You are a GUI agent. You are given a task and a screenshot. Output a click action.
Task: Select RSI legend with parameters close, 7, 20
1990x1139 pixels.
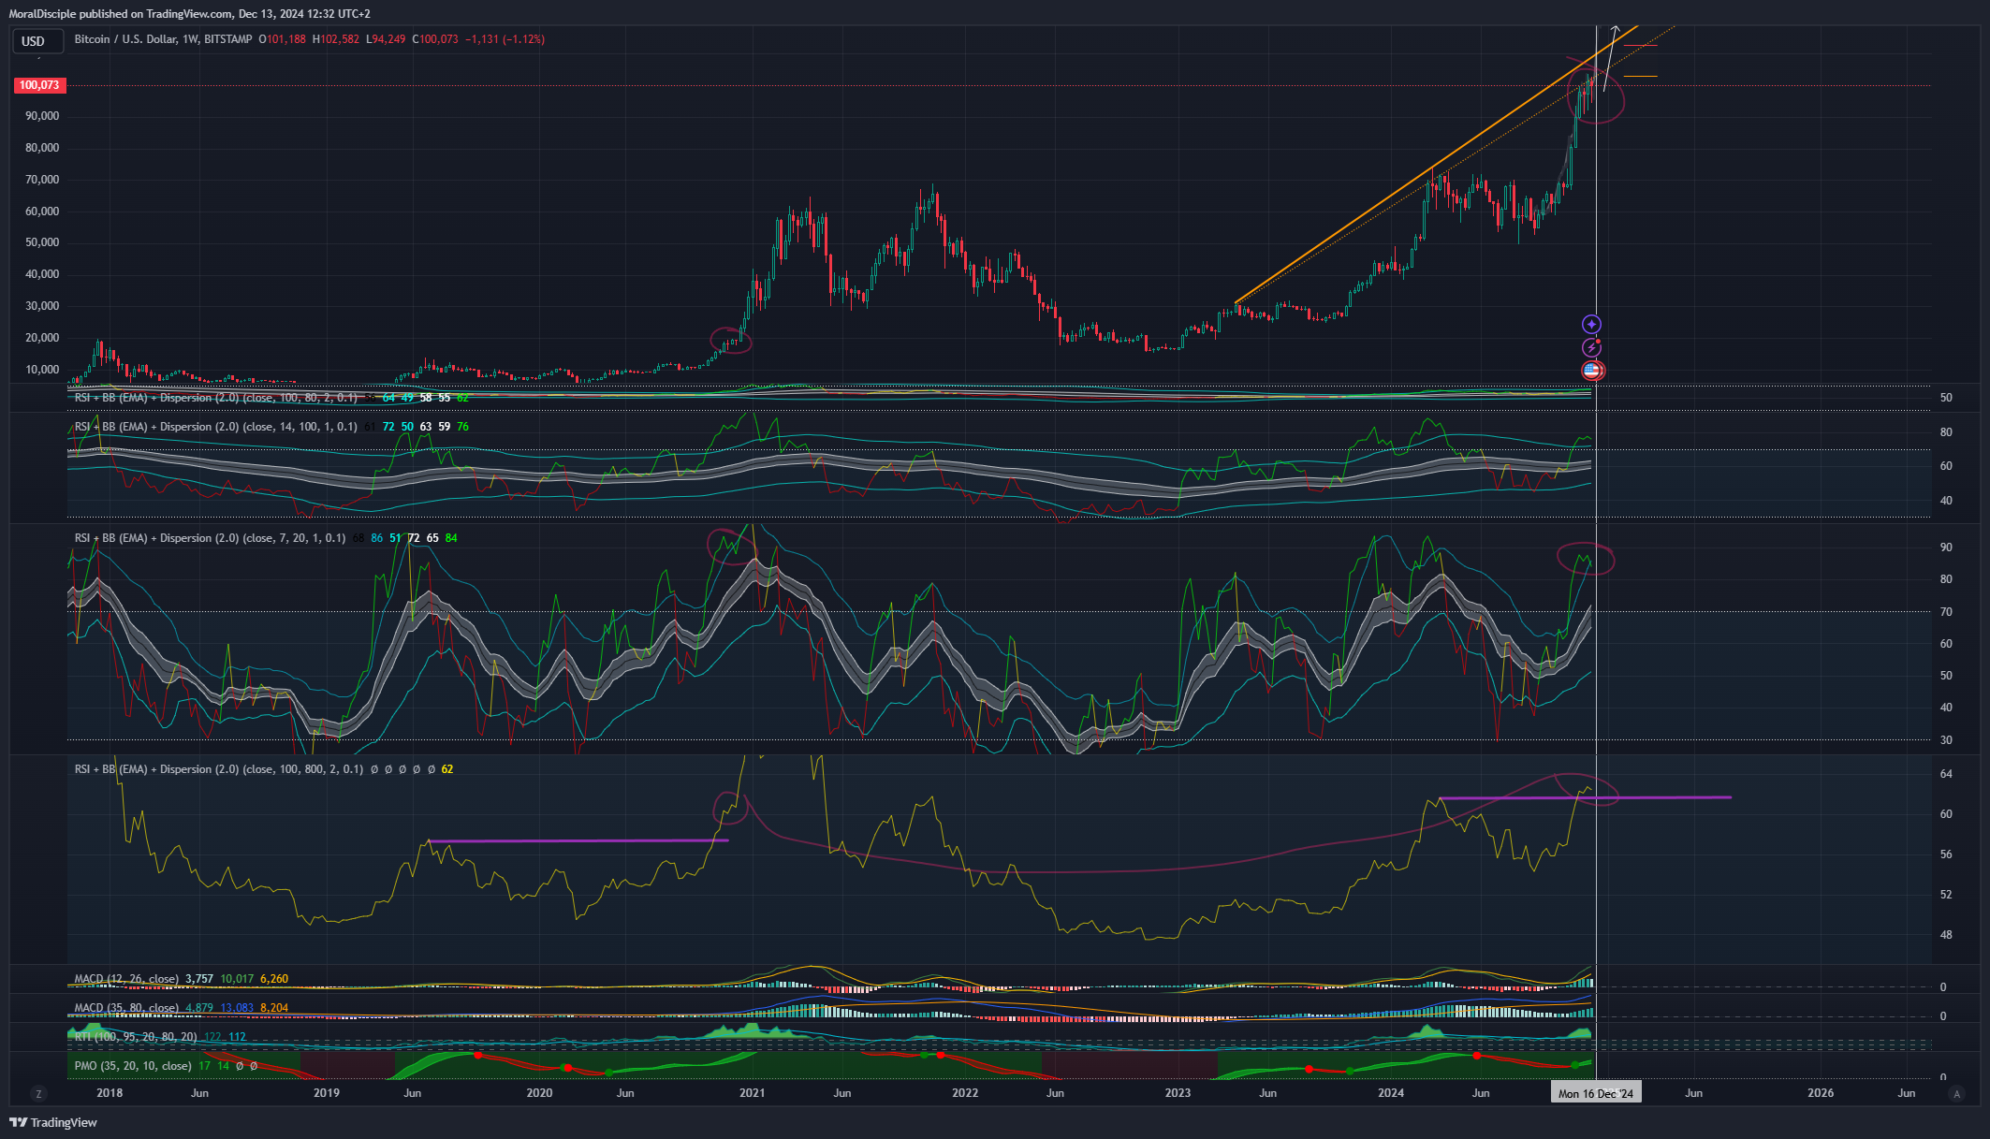click(x=211, y=538)
